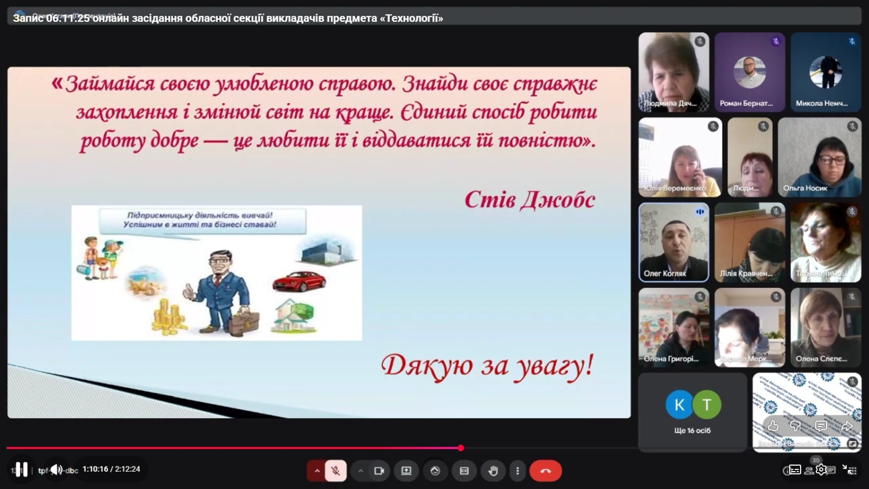
Task: Mute the video player volume
Action: click(x=56, y=470)
